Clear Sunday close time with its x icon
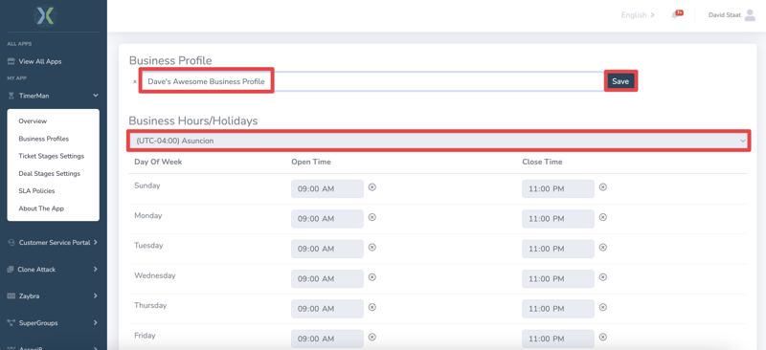 [x=603, y=187]
